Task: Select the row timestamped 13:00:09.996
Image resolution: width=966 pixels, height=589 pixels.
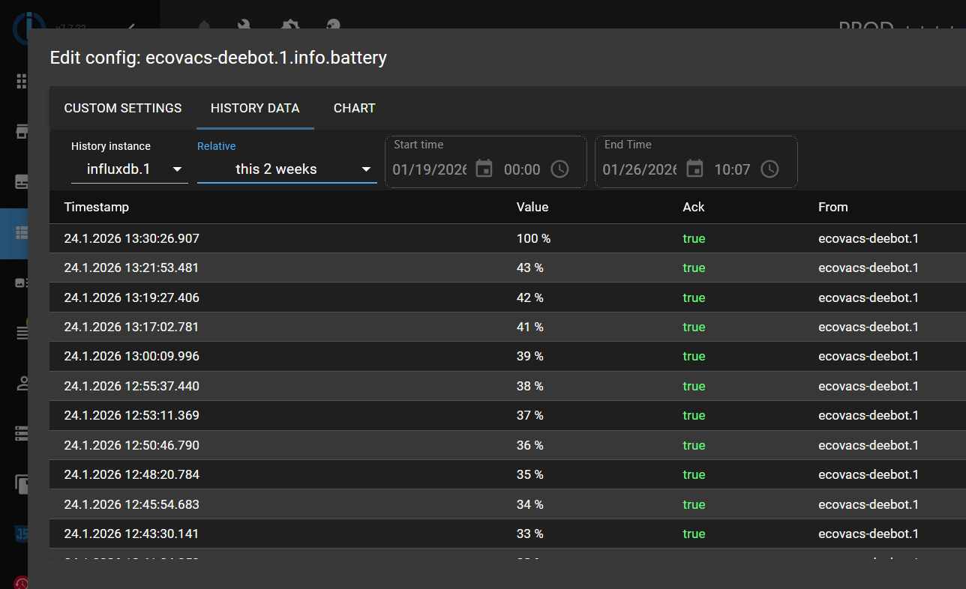Action: [x=132, y=356]
